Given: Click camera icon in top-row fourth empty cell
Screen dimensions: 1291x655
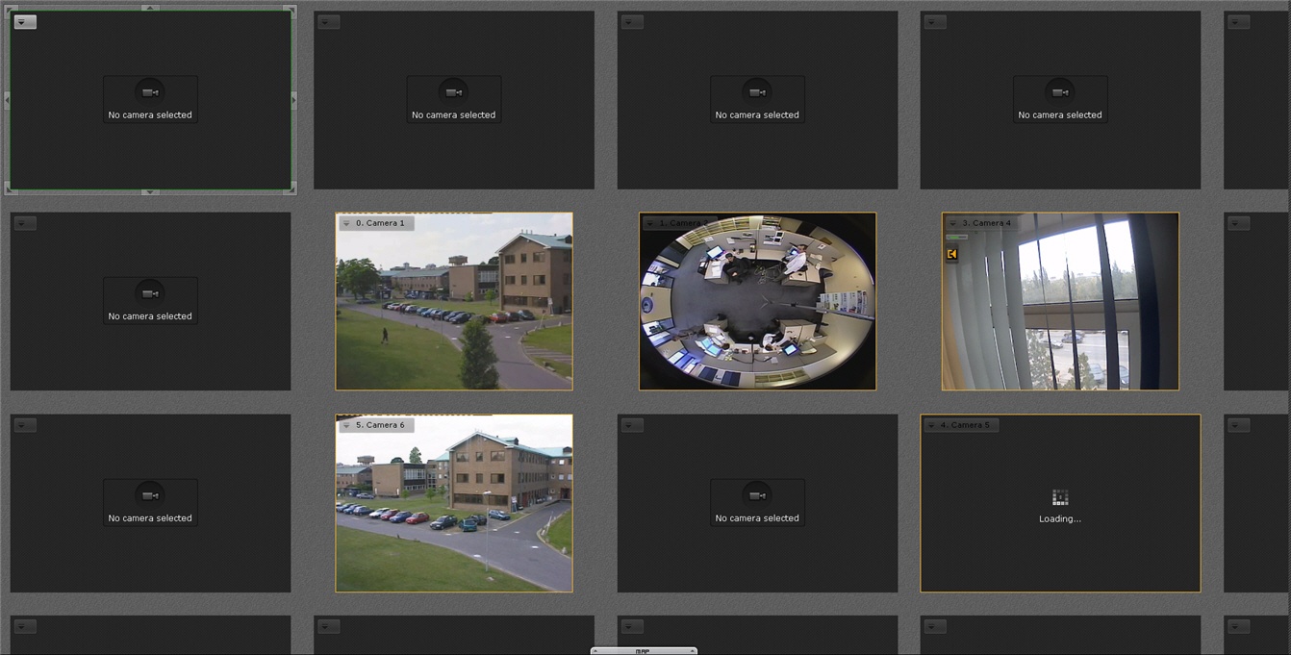Looking at the screenshot, I should [x=1060, y=92].
